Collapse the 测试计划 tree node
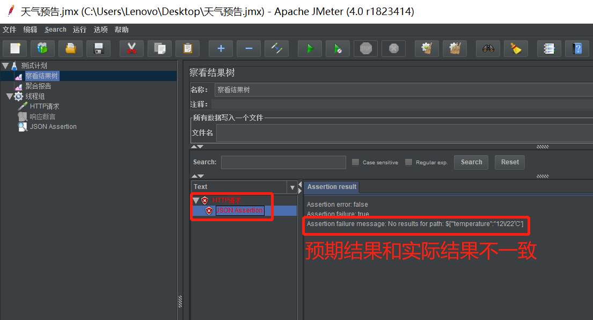The width and height of the screenshot is (593, 320). [x=5, y=66]
